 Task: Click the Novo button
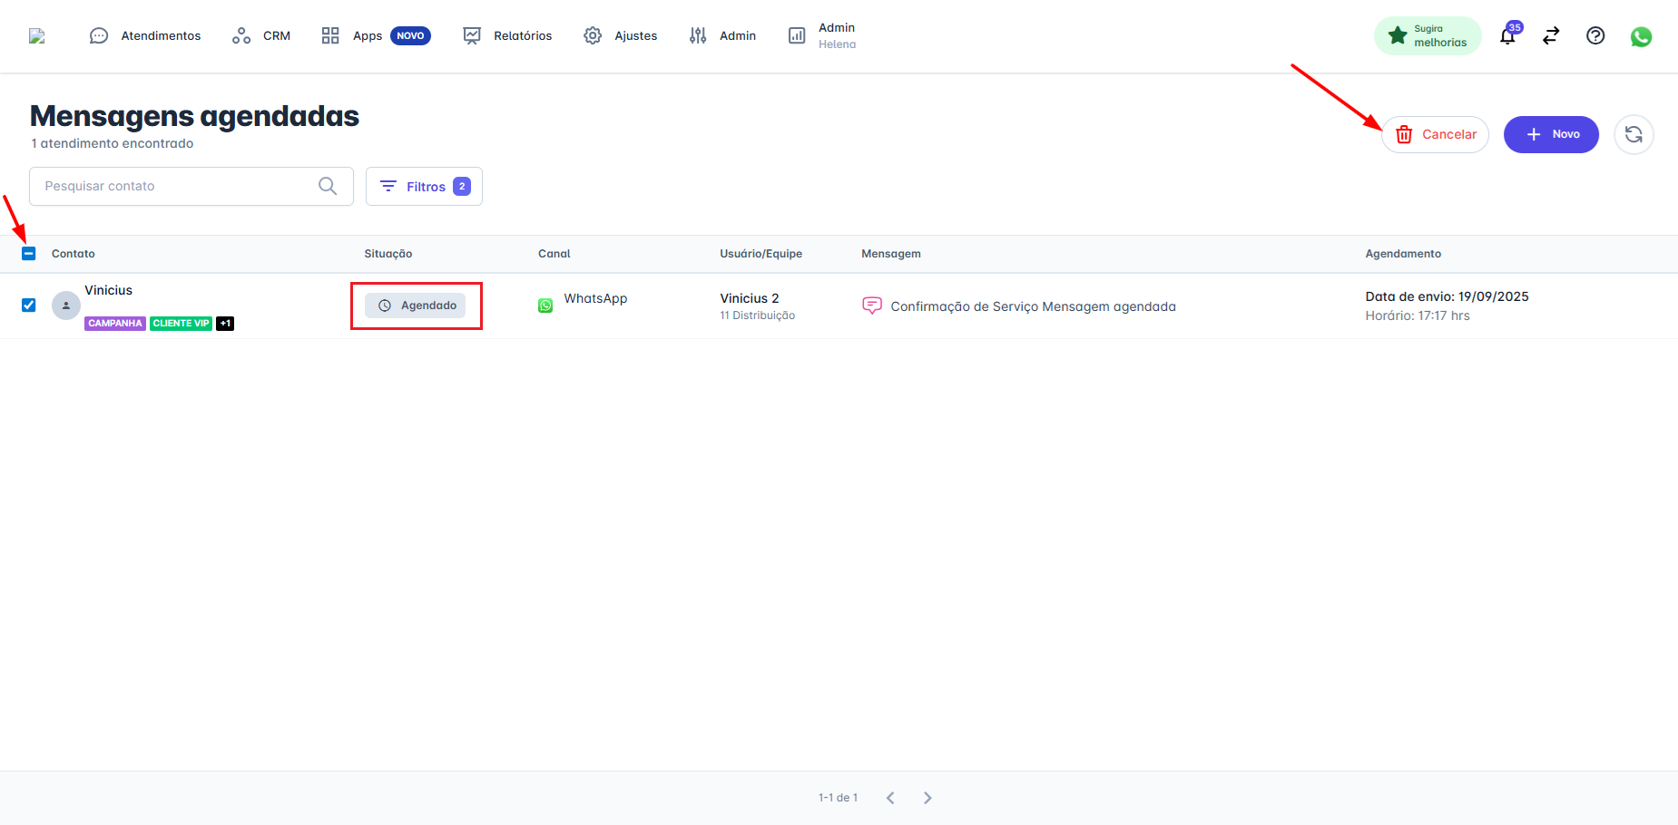point(1551,135)
